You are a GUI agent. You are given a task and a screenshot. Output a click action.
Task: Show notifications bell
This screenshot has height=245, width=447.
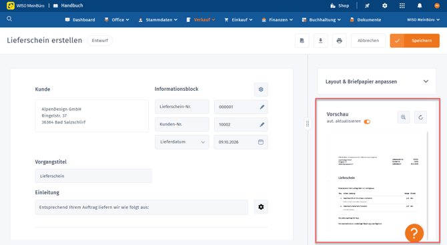coord(420,6)
